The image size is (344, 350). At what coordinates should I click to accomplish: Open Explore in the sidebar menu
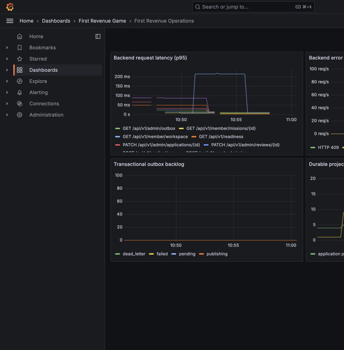(x=38, y=81)
